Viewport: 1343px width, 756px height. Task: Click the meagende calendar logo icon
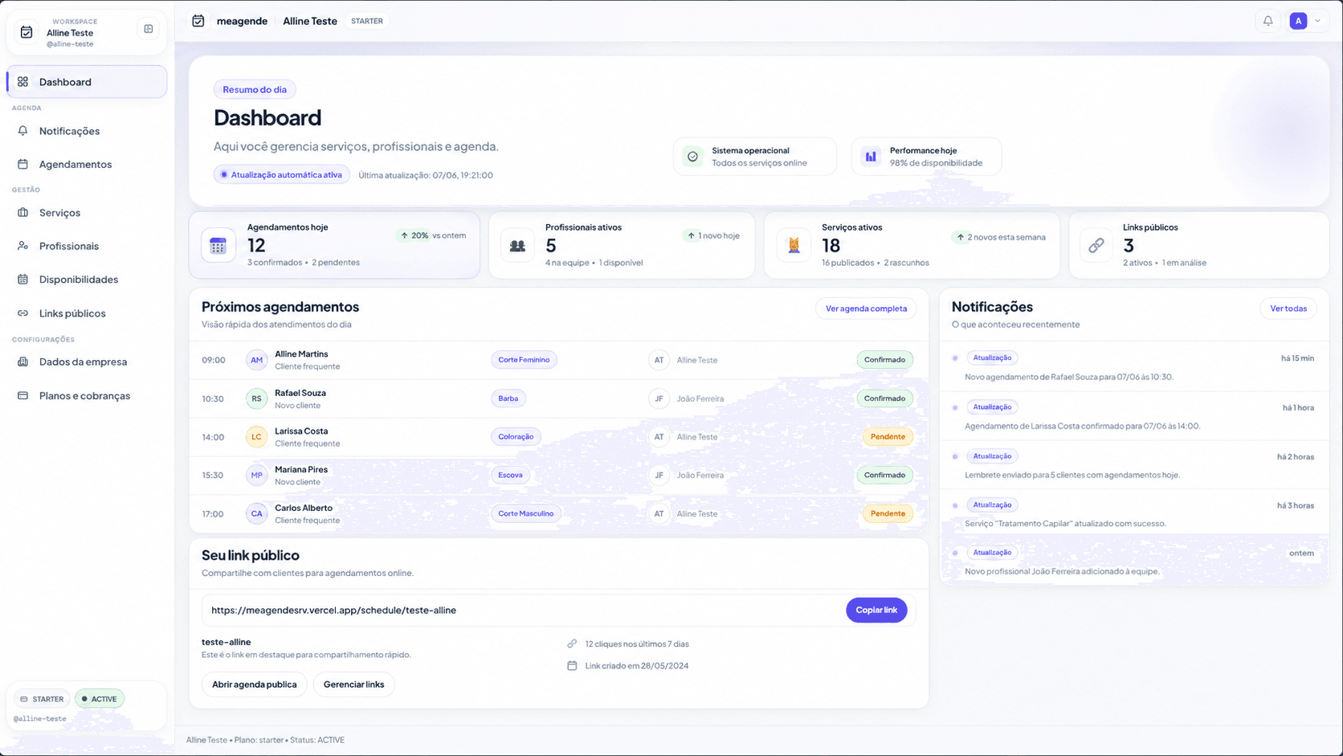(198, 21)
